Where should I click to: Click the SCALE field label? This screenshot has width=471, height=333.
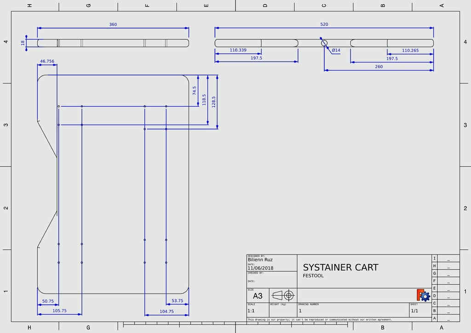[x=251, y=304]
